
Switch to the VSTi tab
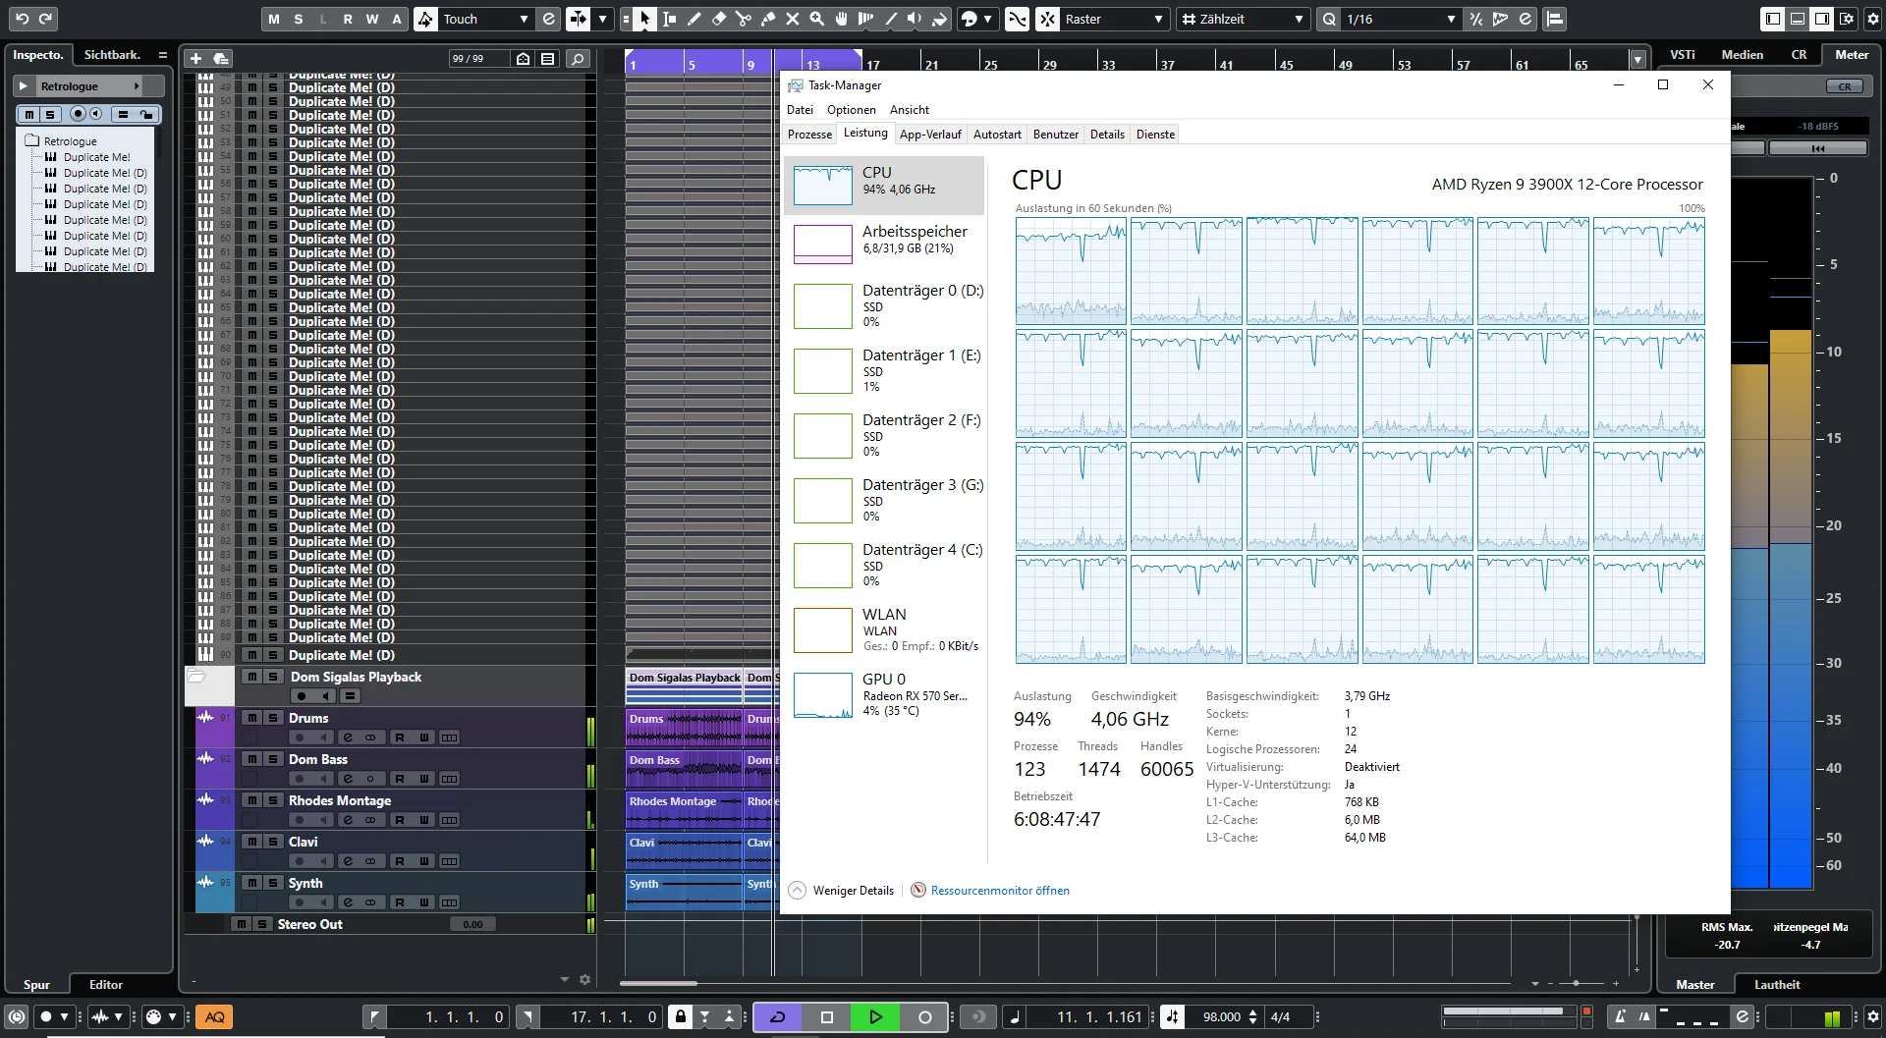coord(1683,55)
